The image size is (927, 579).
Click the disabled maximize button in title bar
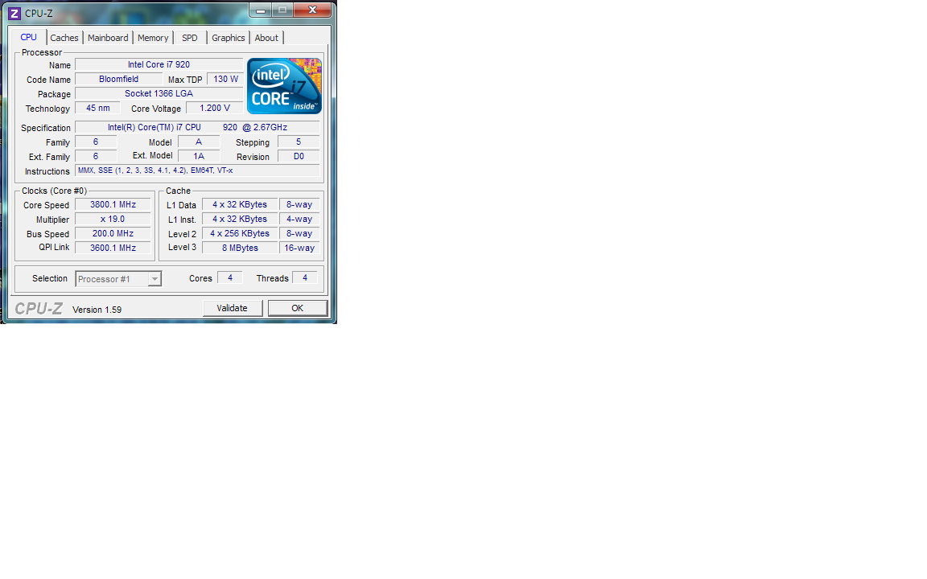(282, 10)
